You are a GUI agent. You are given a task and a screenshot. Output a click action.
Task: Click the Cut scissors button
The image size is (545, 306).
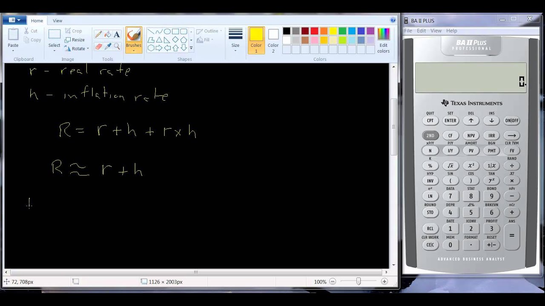coord(31,31)
